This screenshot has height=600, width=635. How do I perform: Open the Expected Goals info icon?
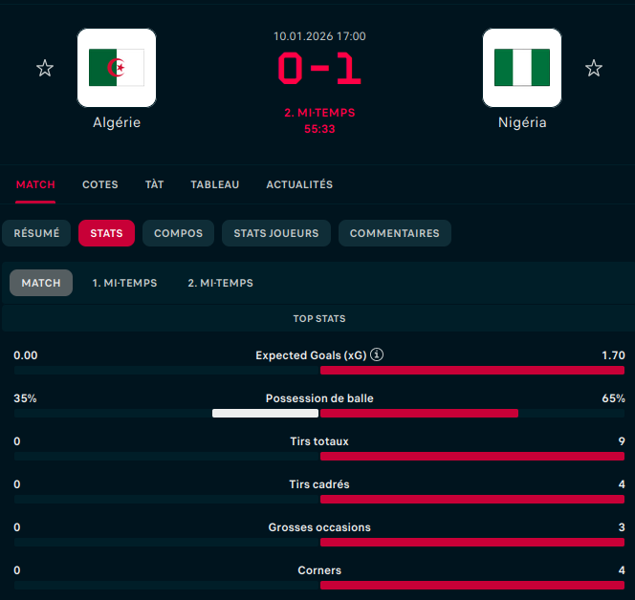point(377,354)
